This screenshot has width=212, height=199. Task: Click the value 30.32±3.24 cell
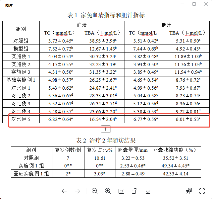(103, 56)
